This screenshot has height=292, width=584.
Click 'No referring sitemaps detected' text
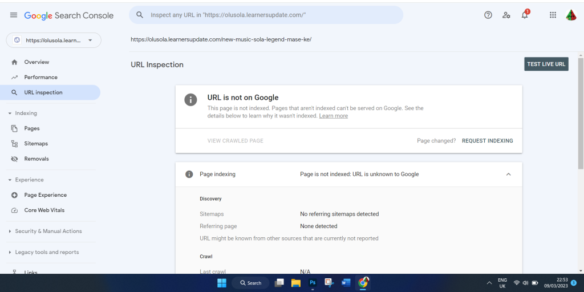point(339,214)
